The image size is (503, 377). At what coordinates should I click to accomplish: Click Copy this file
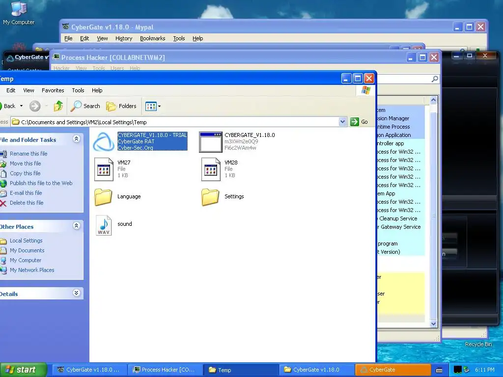(x=25, y=173)
